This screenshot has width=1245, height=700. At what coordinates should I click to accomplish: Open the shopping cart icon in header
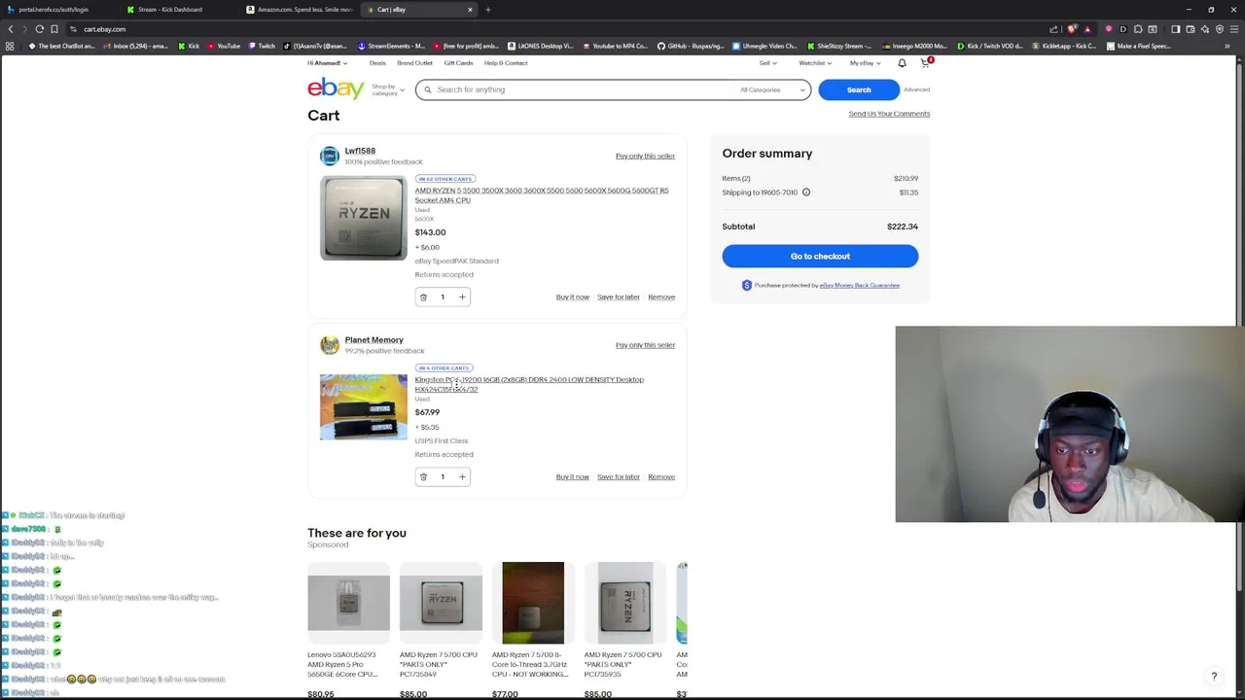pyautogui.click(x=925, y=63)
